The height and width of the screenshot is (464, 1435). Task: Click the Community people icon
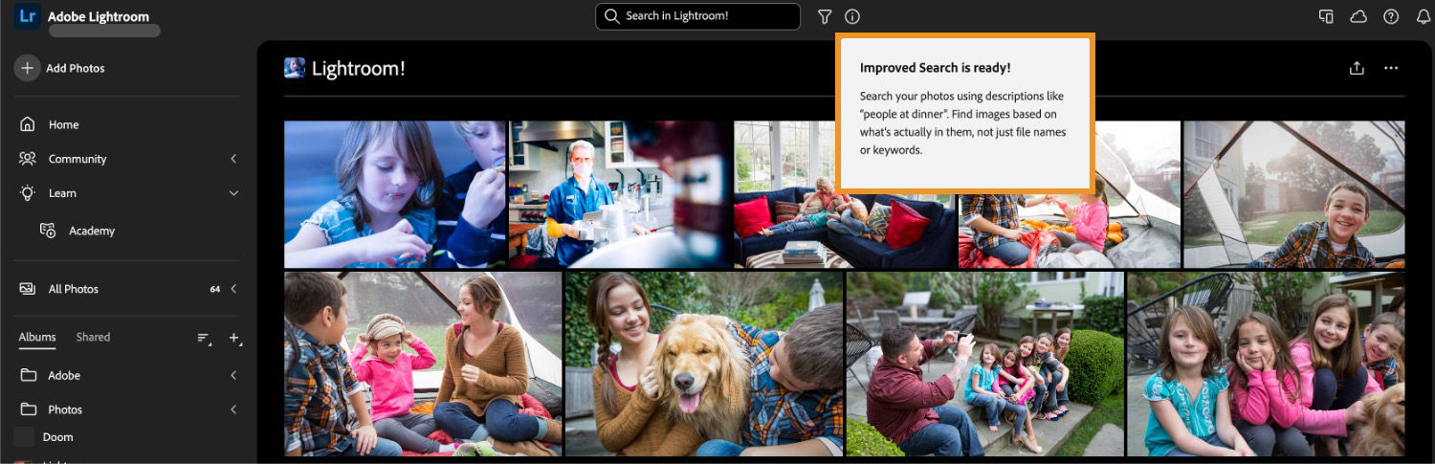click(x=28, y=159)
